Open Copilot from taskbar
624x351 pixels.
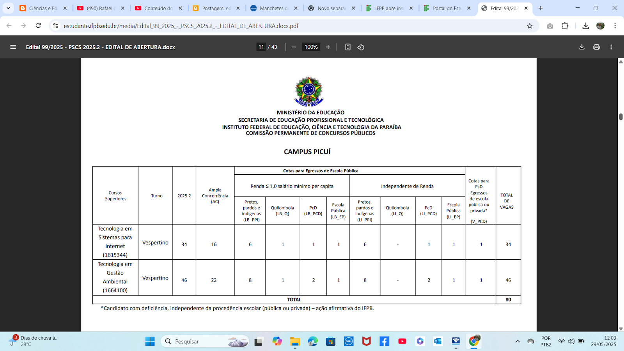277,342
